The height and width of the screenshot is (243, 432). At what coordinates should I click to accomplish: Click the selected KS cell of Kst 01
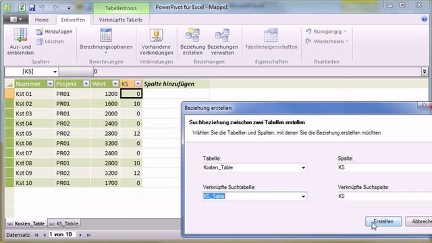[x=131, y=94]
